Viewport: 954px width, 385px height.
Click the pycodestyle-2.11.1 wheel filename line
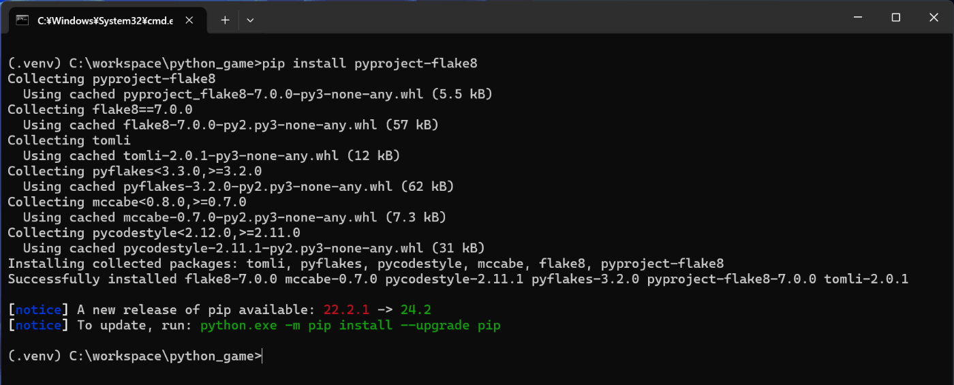[x=253, y=248]
